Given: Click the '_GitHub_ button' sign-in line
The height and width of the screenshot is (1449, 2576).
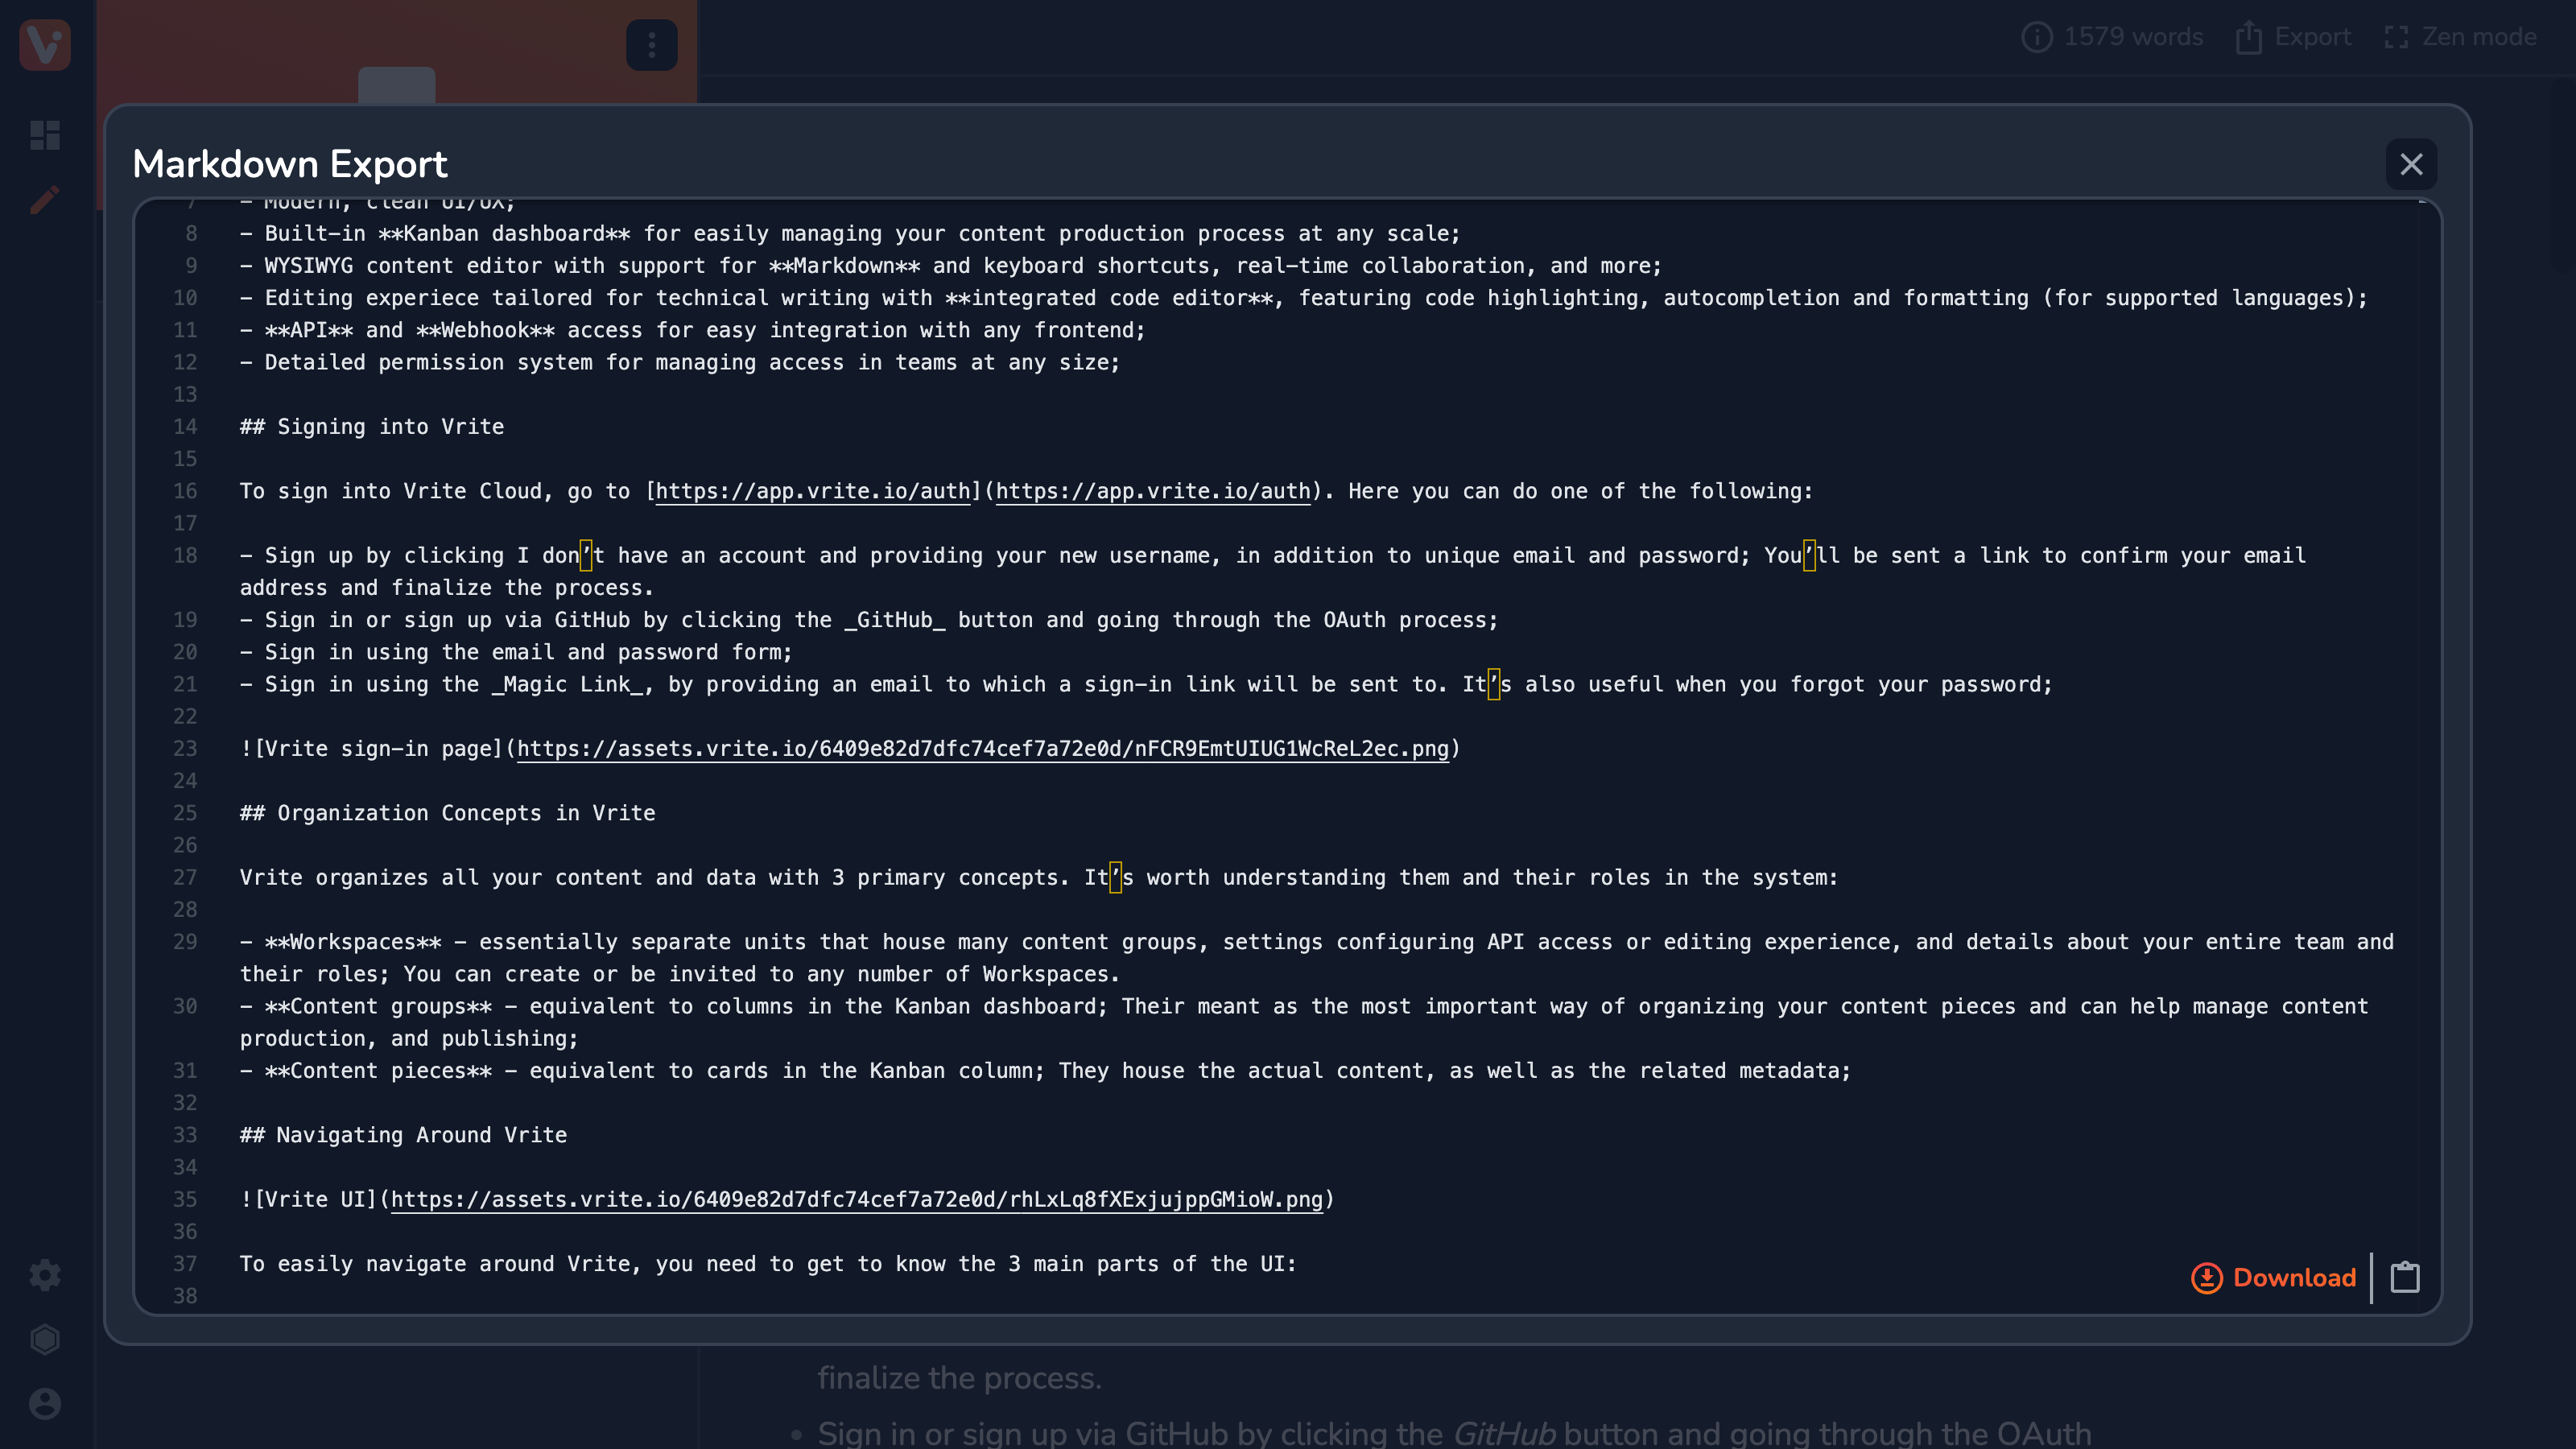Looking at the screenshot, I should 869,620.
